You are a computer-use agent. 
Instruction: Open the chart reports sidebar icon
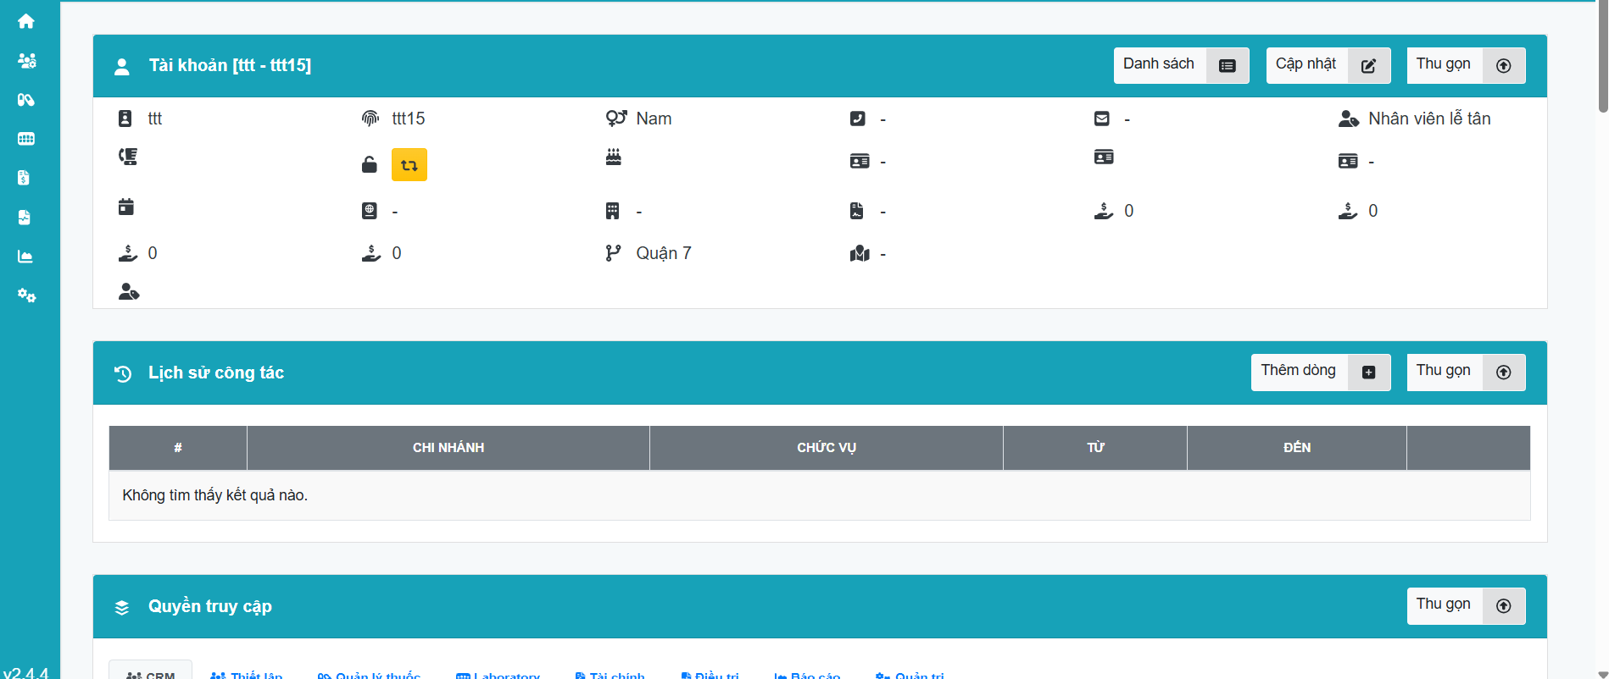25,257
